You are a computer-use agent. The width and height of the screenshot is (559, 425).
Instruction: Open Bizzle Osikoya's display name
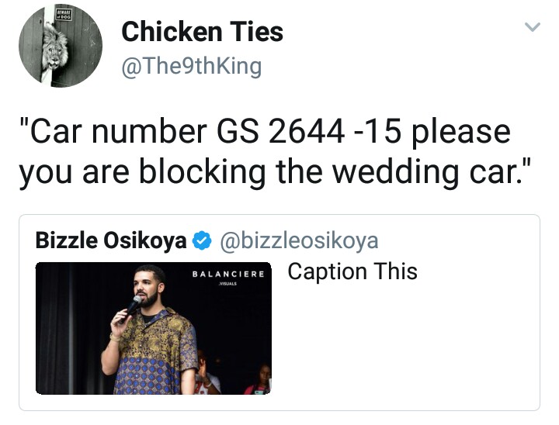click(x=111, y=240)
